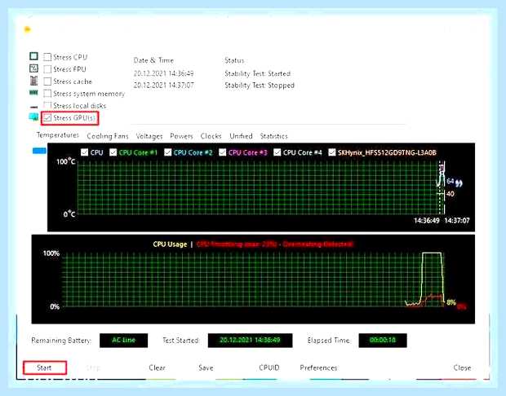506x396 pixels.
Task: Click the AC Line battery field
Action: [x=123, y=341]
